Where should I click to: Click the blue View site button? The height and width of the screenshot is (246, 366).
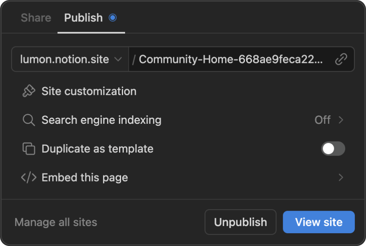tap(319, 222)
